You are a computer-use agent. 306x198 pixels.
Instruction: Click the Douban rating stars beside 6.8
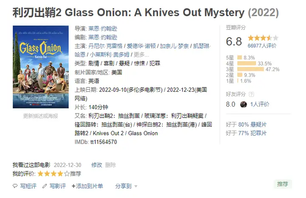[x=263, y=38]
